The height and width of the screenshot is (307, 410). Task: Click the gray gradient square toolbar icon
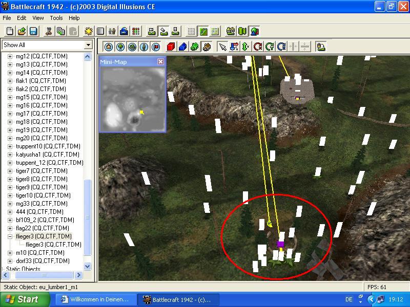pos(100,31)
